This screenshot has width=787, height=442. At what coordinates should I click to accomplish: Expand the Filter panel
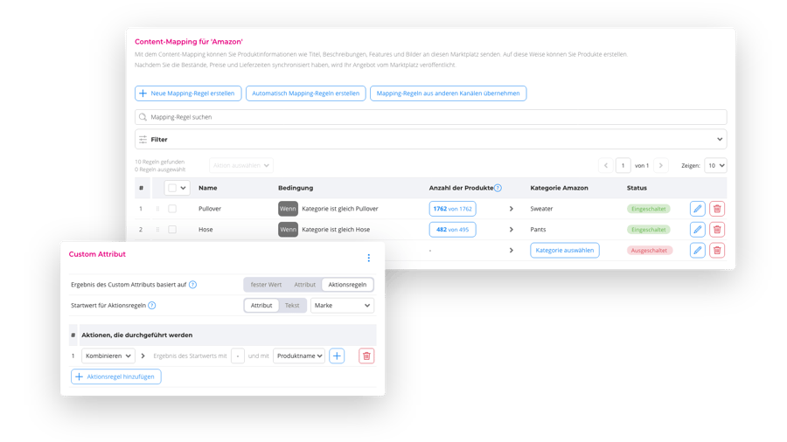click(720, 139)
